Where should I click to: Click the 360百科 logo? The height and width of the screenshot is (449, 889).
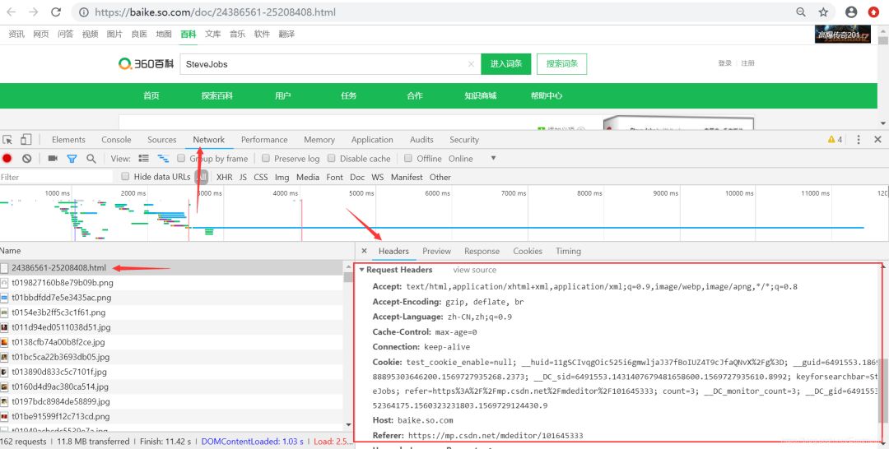point(146,64)
